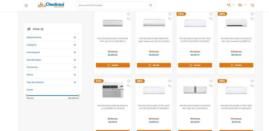Open Mabe Mini Split product image

(x=154, y=23)
